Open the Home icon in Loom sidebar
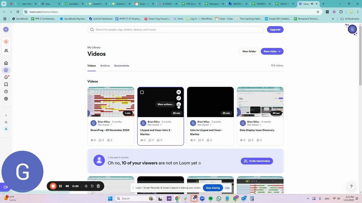The image size is (362, 203). click(x=6, y=63)
